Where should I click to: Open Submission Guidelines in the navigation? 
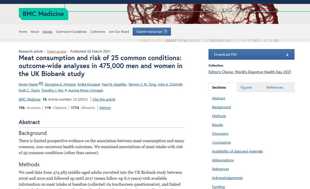click(71, 32)
